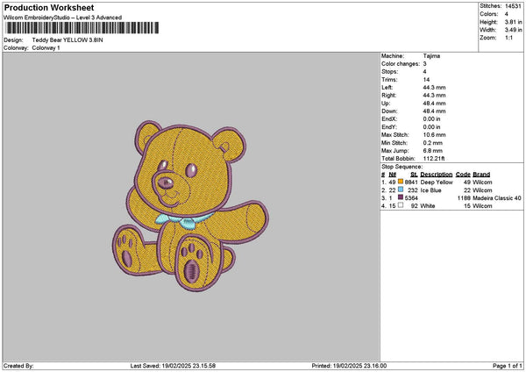The height and width of the screenshot is (372, 526).
Task: Select the Ice Blue thread swatch
Action: tap(401, 190)
